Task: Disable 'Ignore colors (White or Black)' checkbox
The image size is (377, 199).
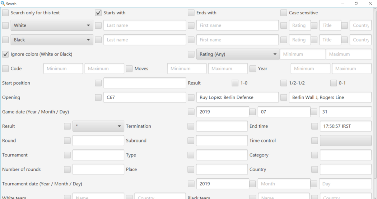Action: point(5,54)
